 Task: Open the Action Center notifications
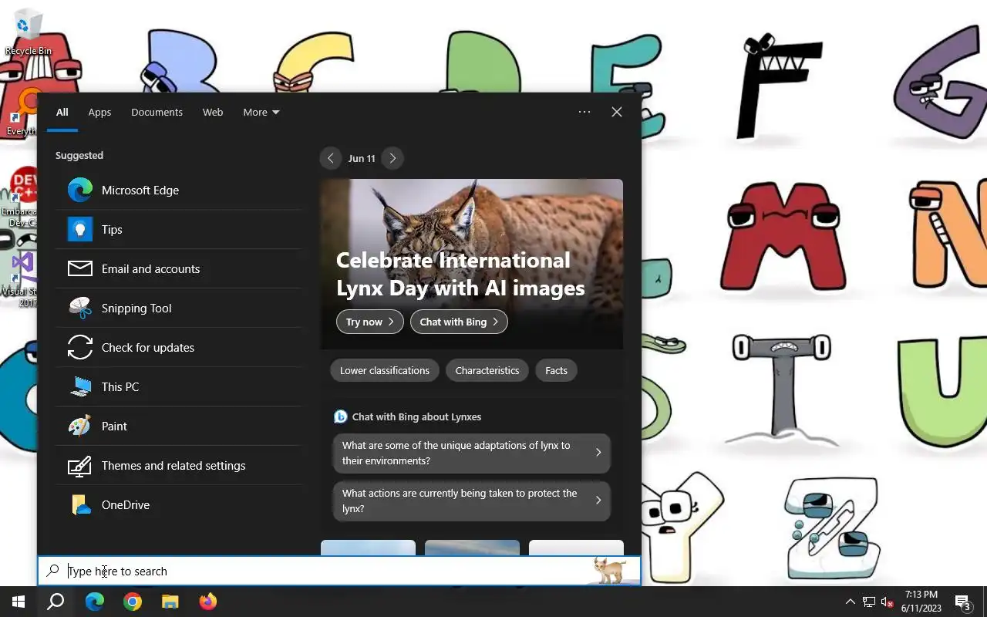pos(962,602)
